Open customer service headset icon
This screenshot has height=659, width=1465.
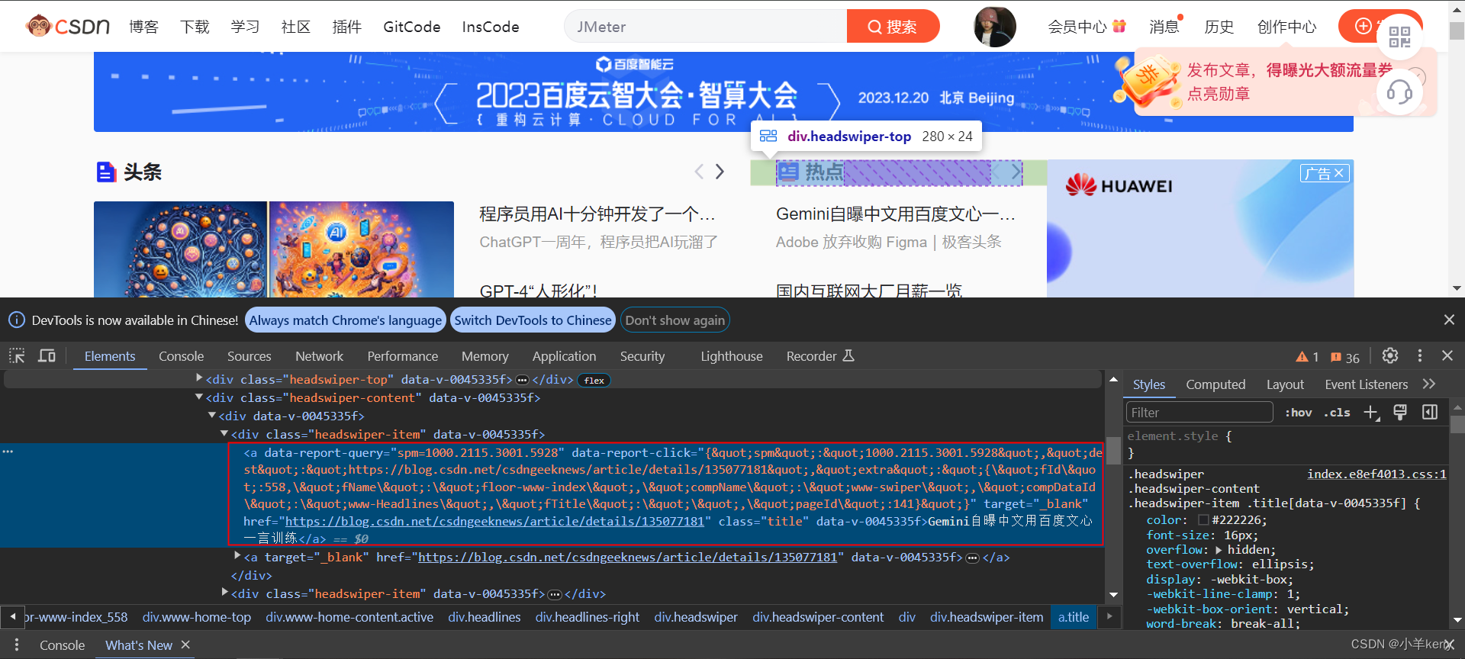point(1399,93)
